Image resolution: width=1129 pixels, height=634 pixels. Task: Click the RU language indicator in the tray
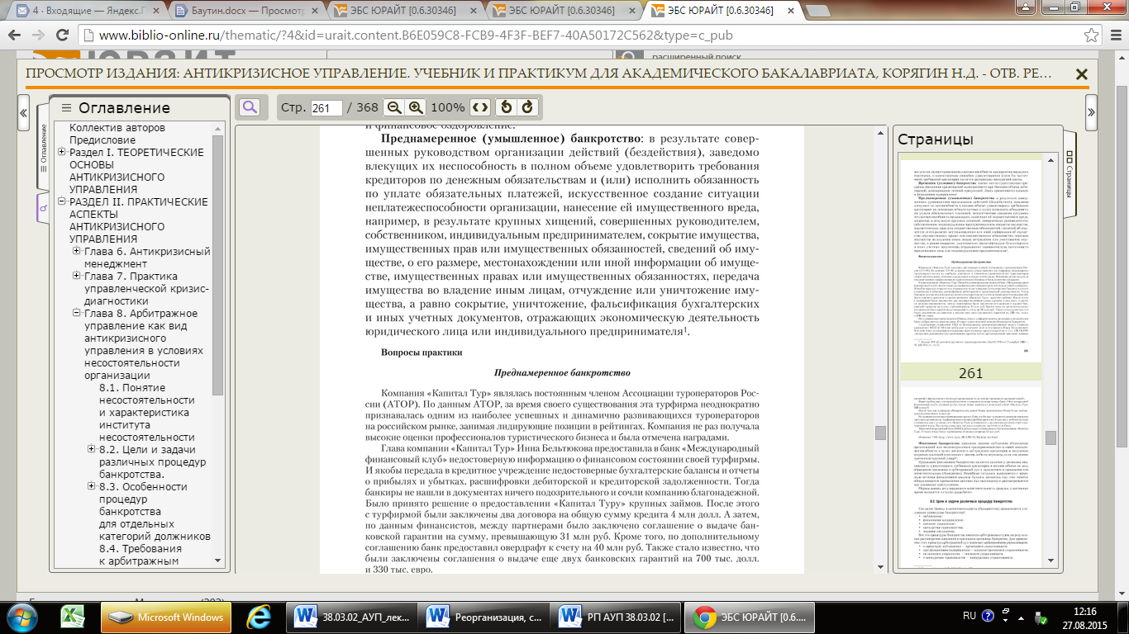969,617
